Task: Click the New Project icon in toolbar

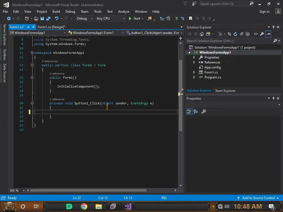Action: (x=27, y=18)
